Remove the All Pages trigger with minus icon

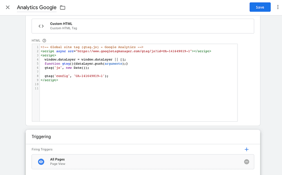[247, 162]
